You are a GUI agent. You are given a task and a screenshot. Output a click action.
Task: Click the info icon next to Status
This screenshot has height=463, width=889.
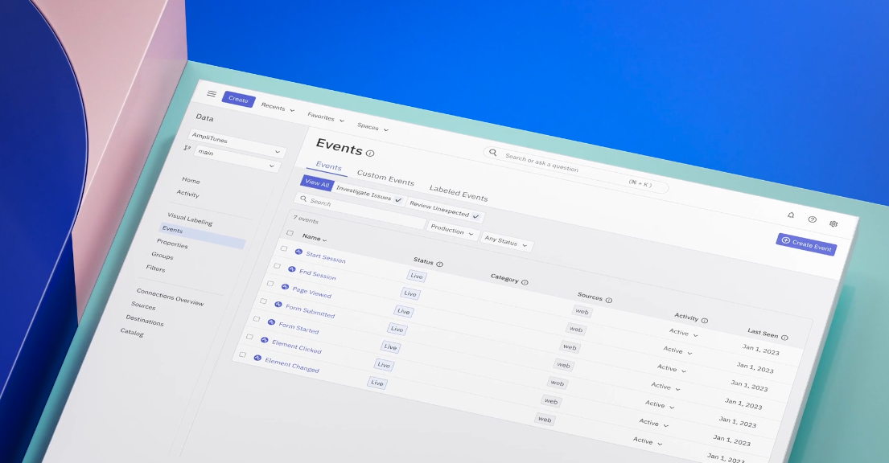coord(439,264)
